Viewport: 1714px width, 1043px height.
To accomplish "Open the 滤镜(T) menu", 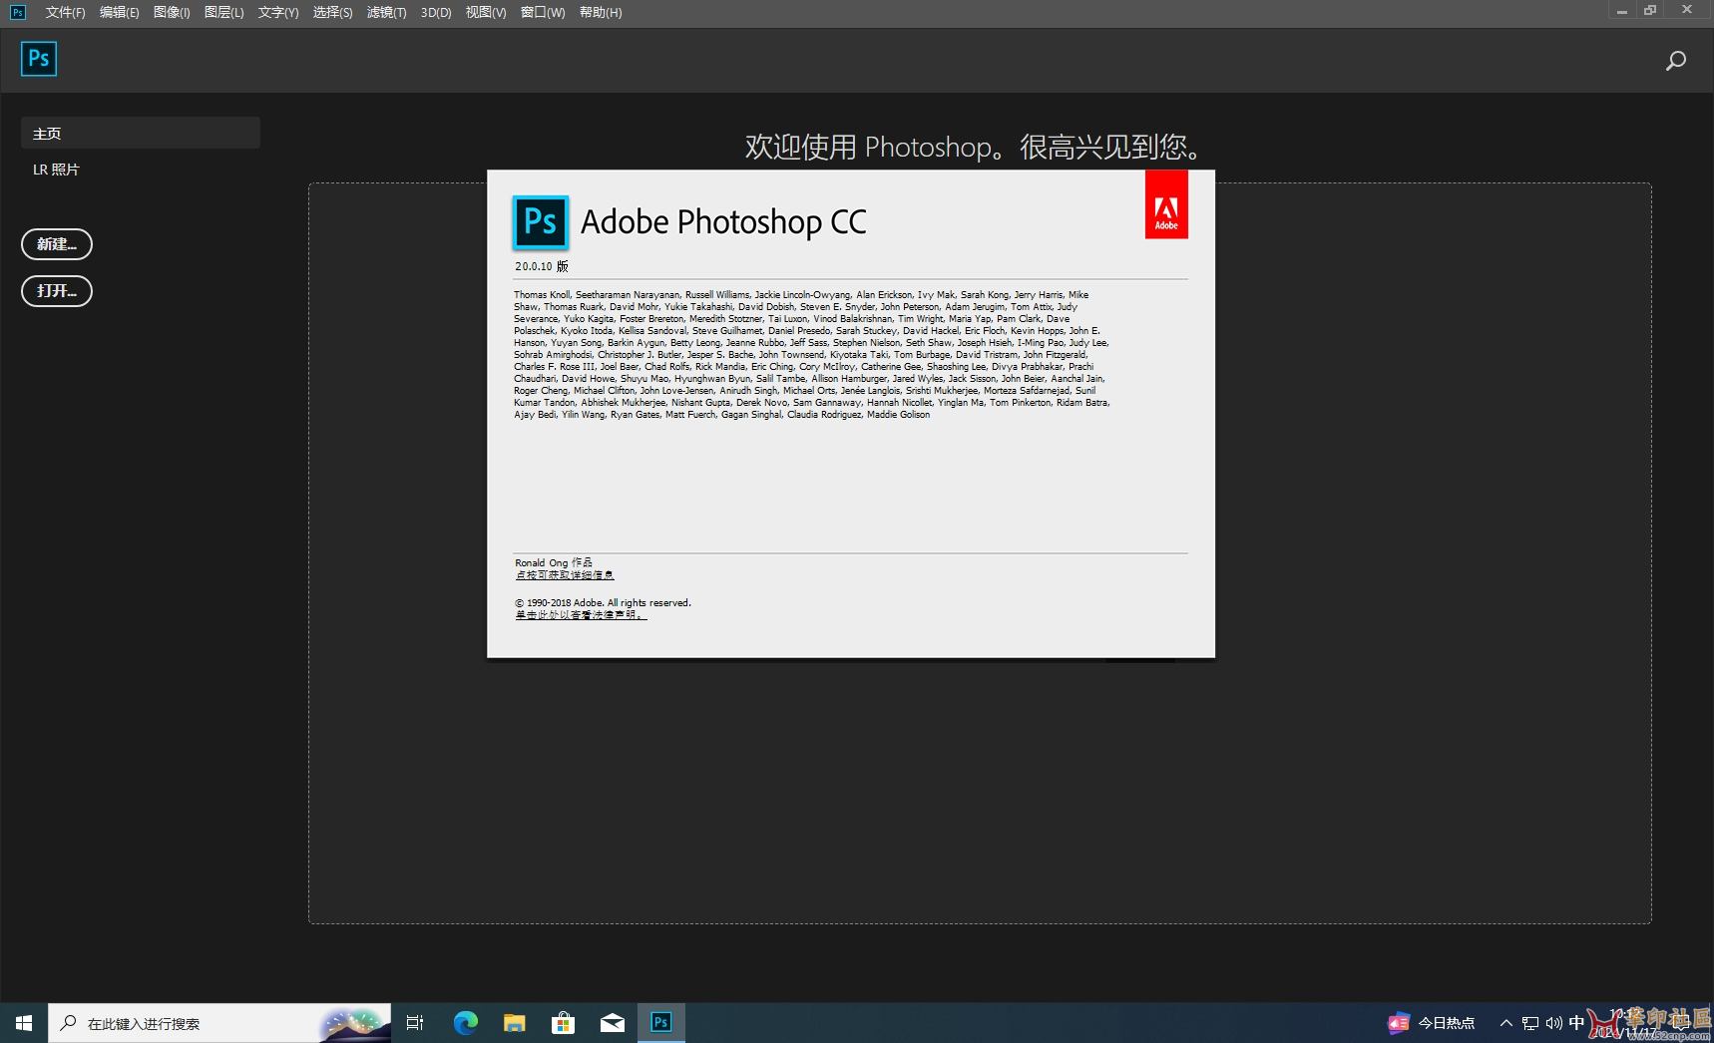I will 386,12.
